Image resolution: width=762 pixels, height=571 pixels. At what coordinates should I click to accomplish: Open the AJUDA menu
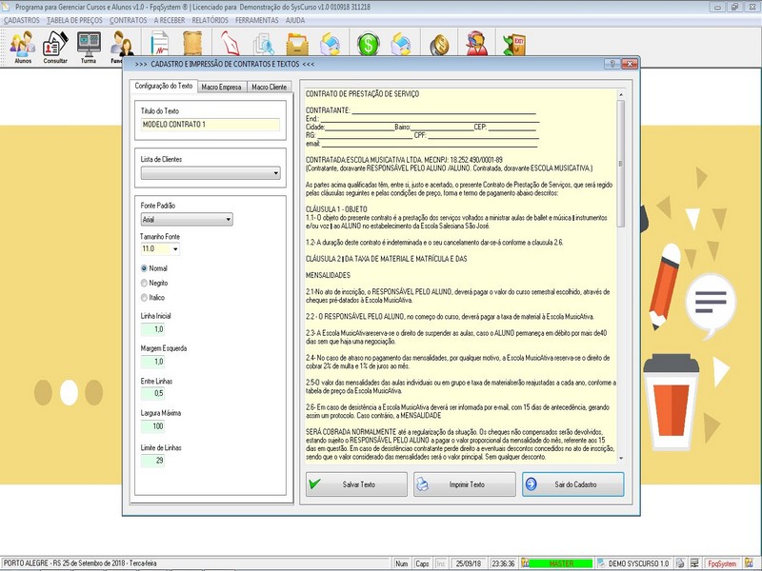[295, 20]
